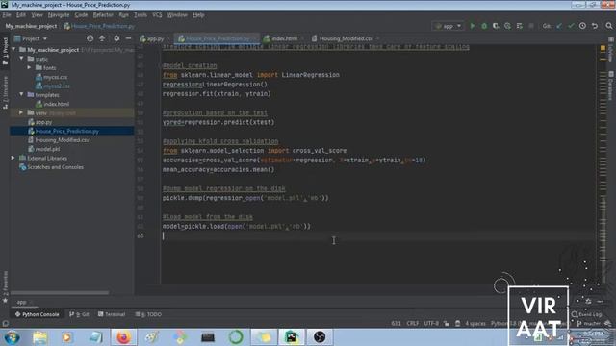Expand the fonts folder

pyautogui.click(x=30, y=67)
